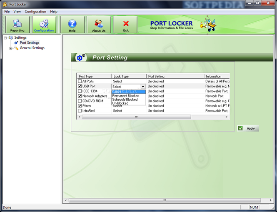Uncheck the USB Port checkbox

tap(80, 86)
